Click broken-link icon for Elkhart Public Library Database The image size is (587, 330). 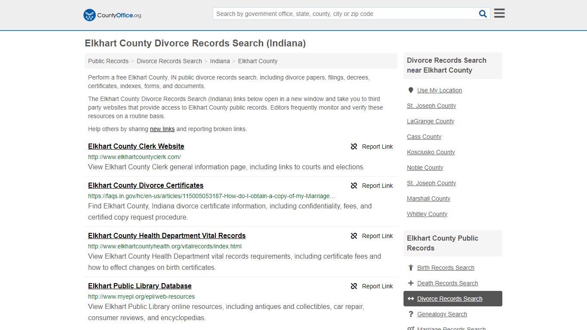(x=354, y=286)
